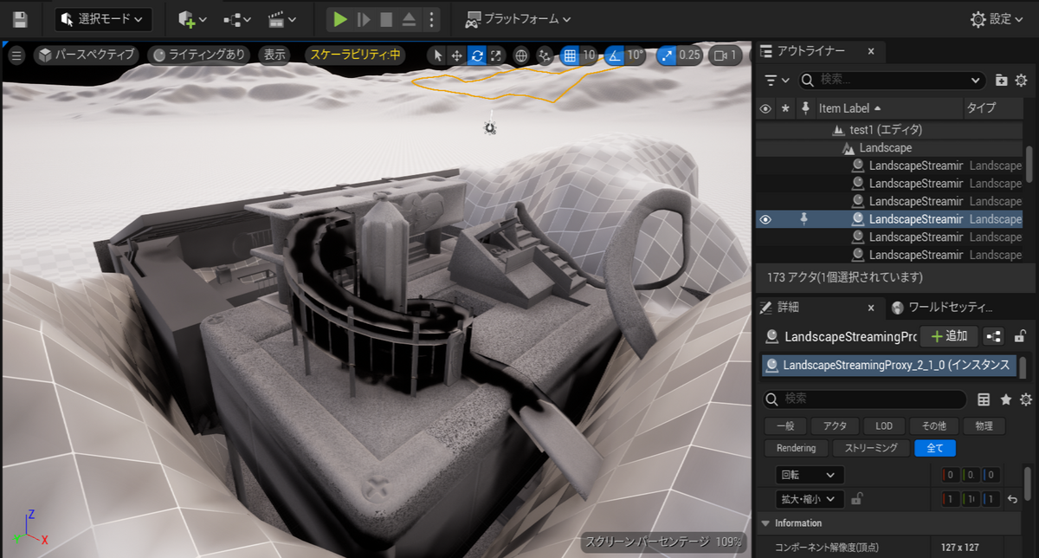This screenshot has height=558, width=1039.
Task: Click the visibility eye column header
Action: tap(765, 108)
